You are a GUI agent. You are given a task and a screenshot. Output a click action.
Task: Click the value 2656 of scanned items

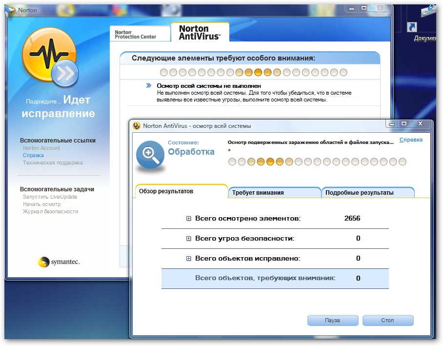coord(352,218)
